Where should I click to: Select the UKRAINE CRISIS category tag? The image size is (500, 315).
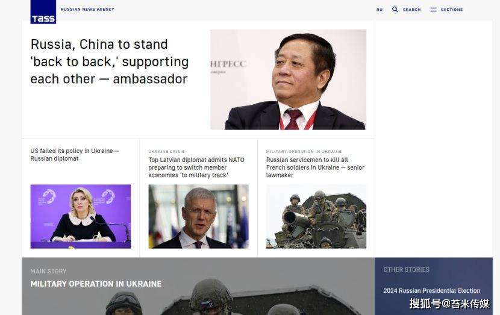166,151
